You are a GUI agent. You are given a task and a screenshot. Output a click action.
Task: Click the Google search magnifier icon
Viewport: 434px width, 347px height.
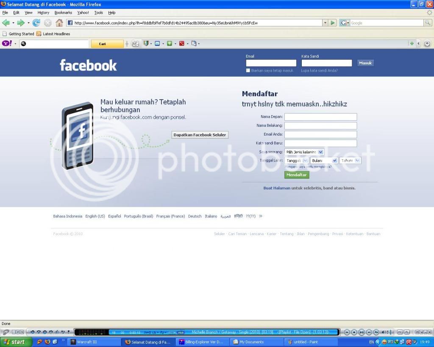click(x=427, y=23)
